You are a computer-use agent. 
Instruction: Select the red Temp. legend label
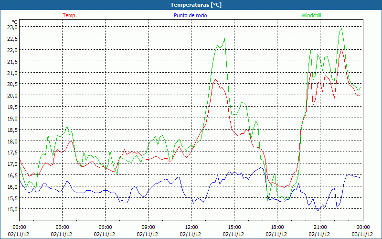click(70, 15)
